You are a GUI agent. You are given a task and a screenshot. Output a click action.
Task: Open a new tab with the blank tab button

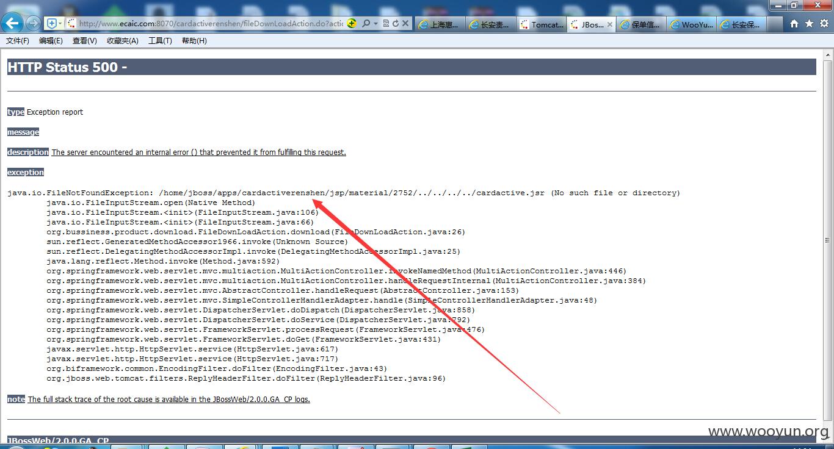pos(775,24)
